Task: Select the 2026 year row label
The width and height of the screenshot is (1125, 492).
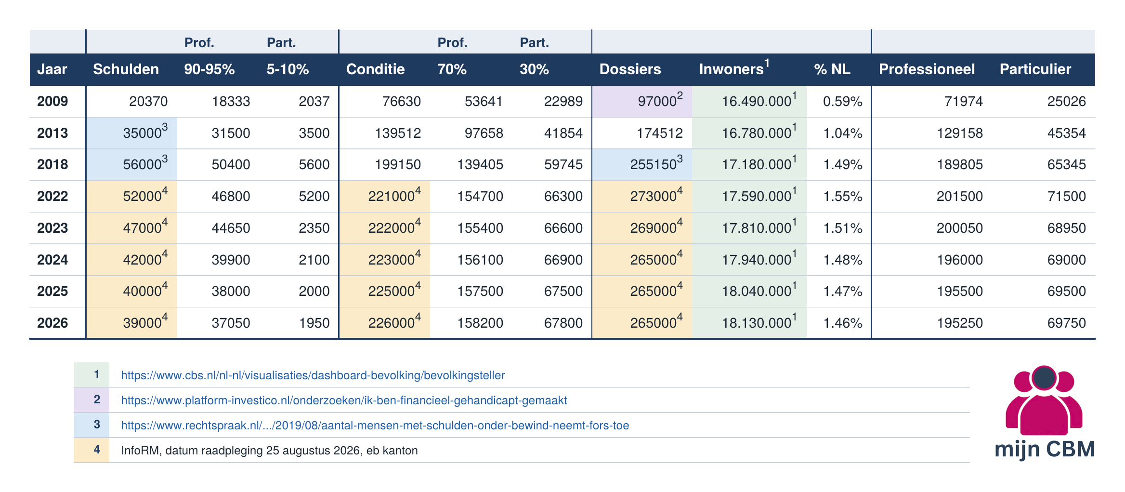Action: (x=52, y=323)
